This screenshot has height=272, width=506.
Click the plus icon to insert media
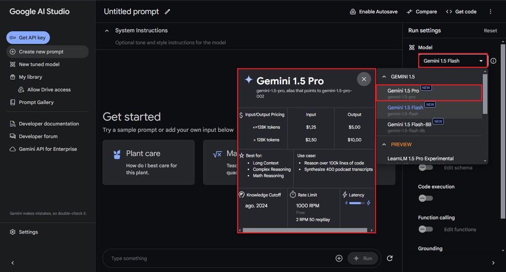point(339,258)
